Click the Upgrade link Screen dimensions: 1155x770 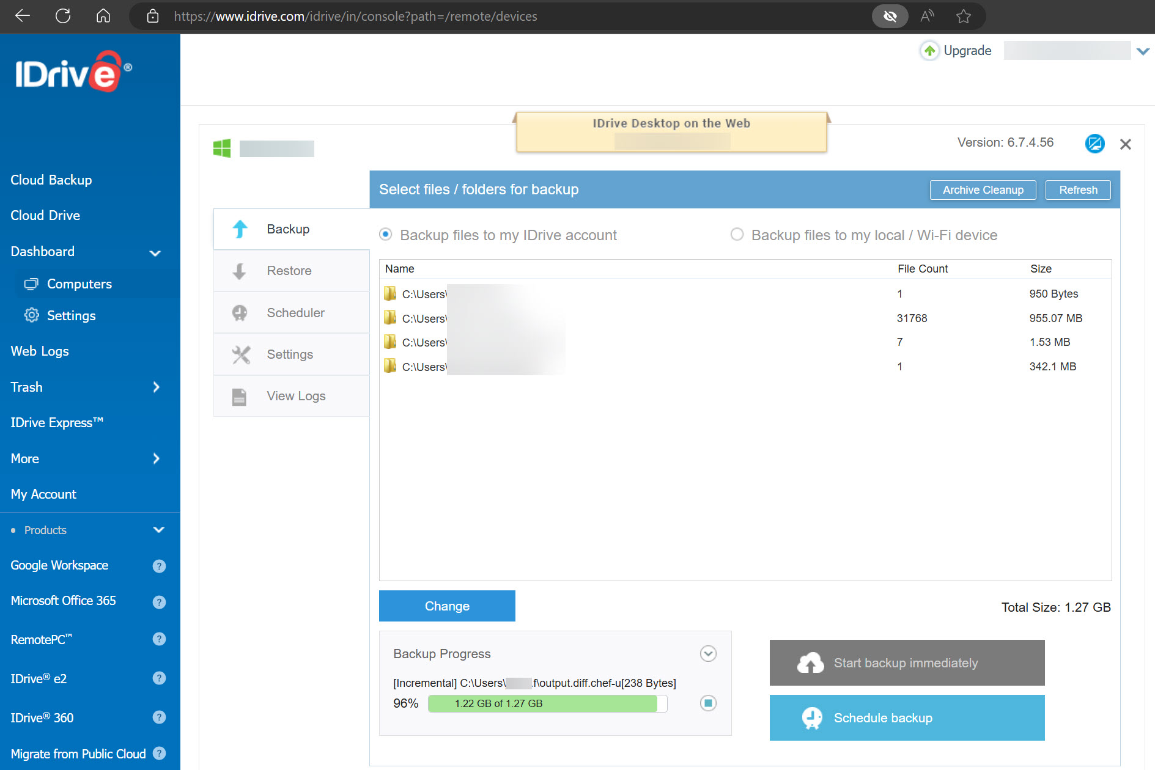click(967, 51)
